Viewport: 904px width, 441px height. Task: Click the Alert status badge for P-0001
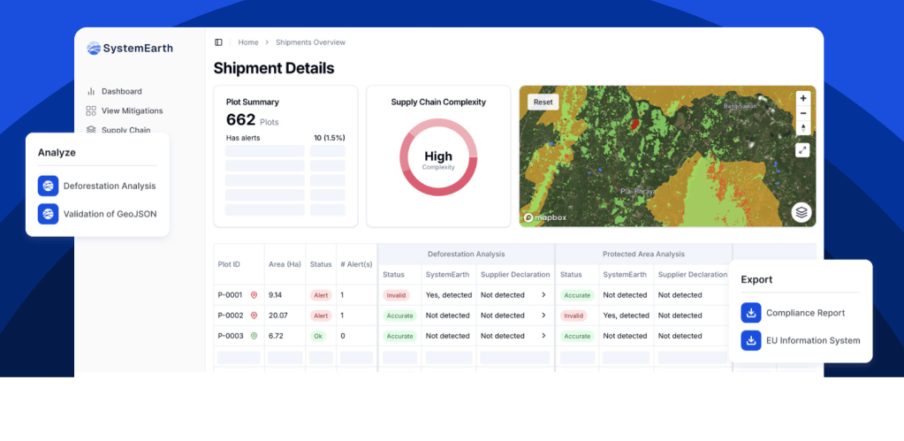321,295
